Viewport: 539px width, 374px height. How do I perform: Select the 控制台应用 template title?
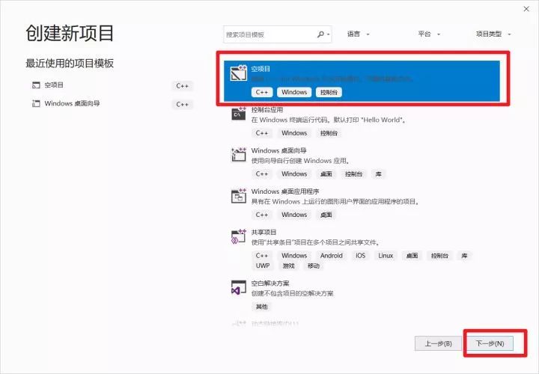click(267, 110)
